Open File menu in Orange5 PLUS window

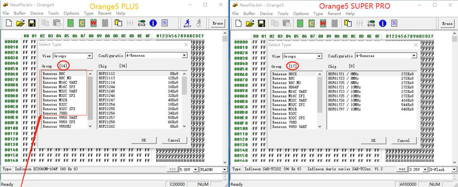[6, 13]
